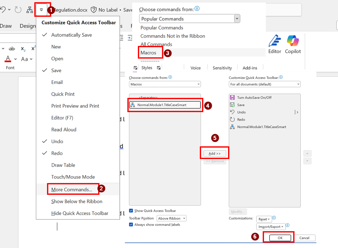Viewport: 338px width, 248px height.
Task: Open the For all documents (default) dropdown
Action: (x=265, y=84)
